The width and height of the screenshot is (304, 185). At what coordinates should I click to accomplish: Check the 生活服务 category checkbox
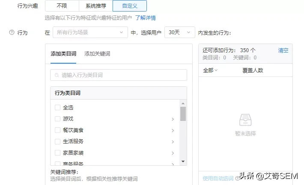pyautogui.click(x=57, y=141)
